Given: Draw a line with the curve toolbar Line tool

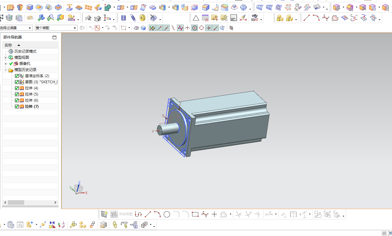Looking at the screenshot, I should coord(307,18).
